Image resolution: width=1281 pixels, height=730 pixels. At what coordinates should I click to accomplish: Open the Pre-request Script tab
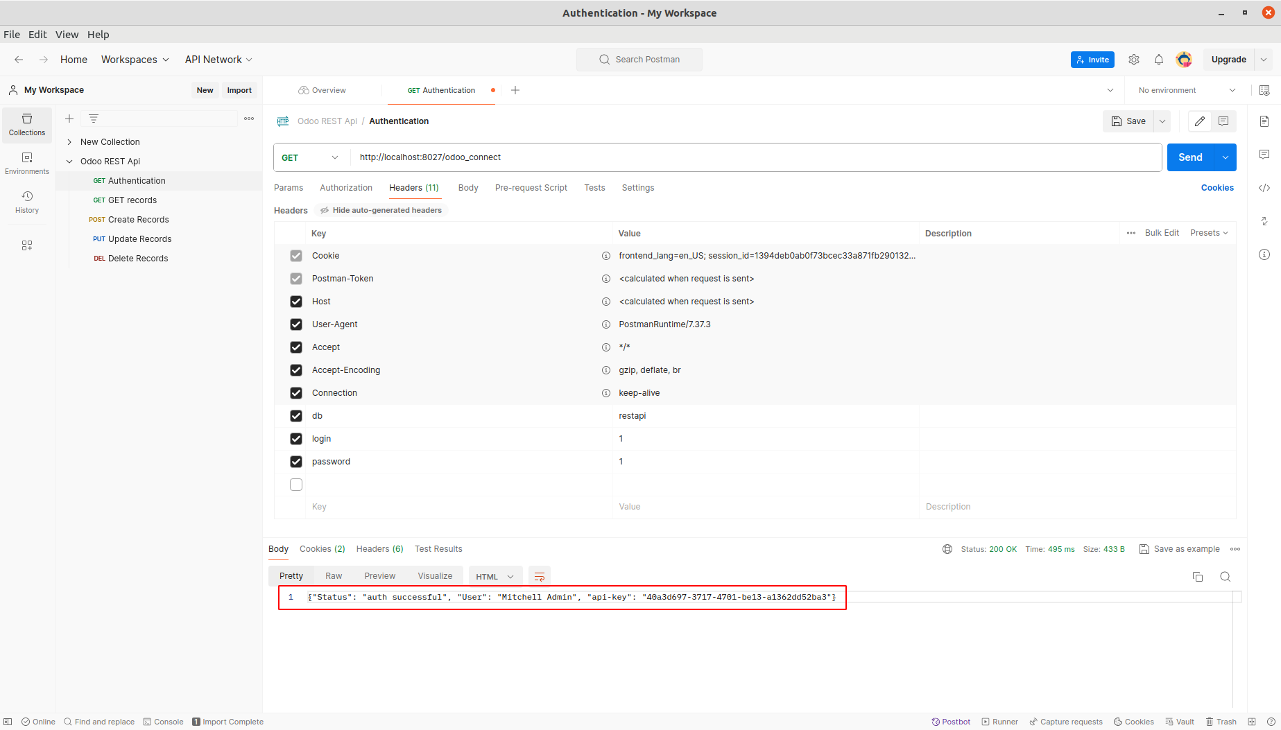pyautogui.click(x=531, y=188)
